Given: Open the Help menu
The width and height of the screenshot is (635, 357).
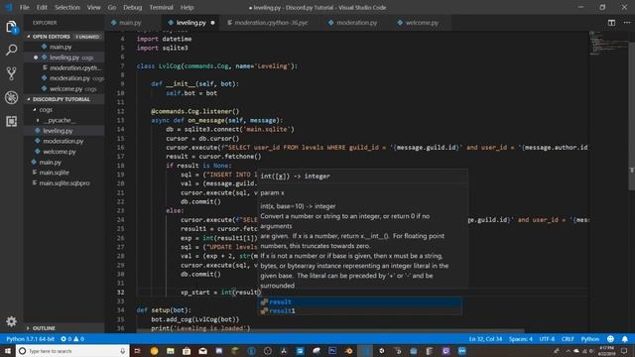Looking at the screenshot, I should coord(187,7).
